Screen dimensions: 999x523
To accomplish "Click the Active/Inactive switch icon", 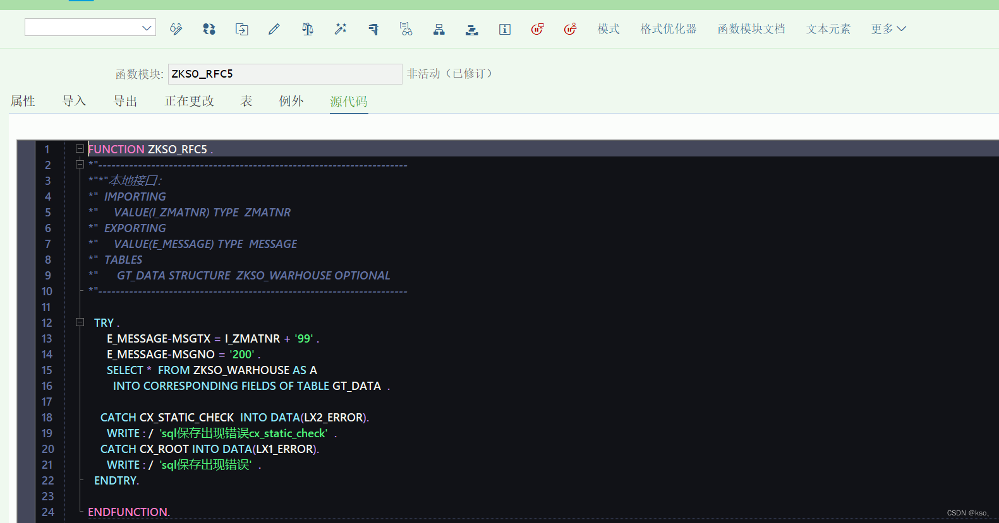I will [x=209, y=29].
